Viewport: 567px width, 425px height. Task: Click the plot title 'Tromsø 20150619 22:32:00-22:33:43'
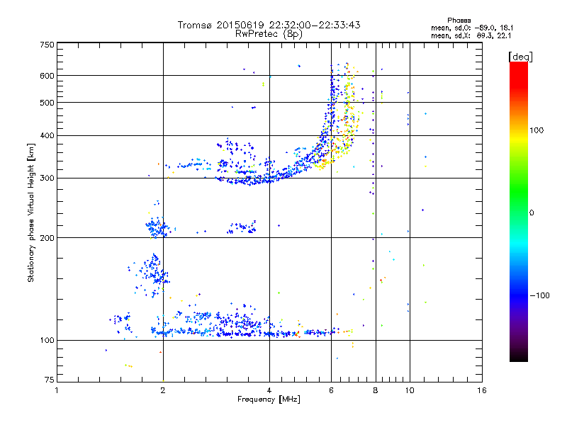[269, 25]
